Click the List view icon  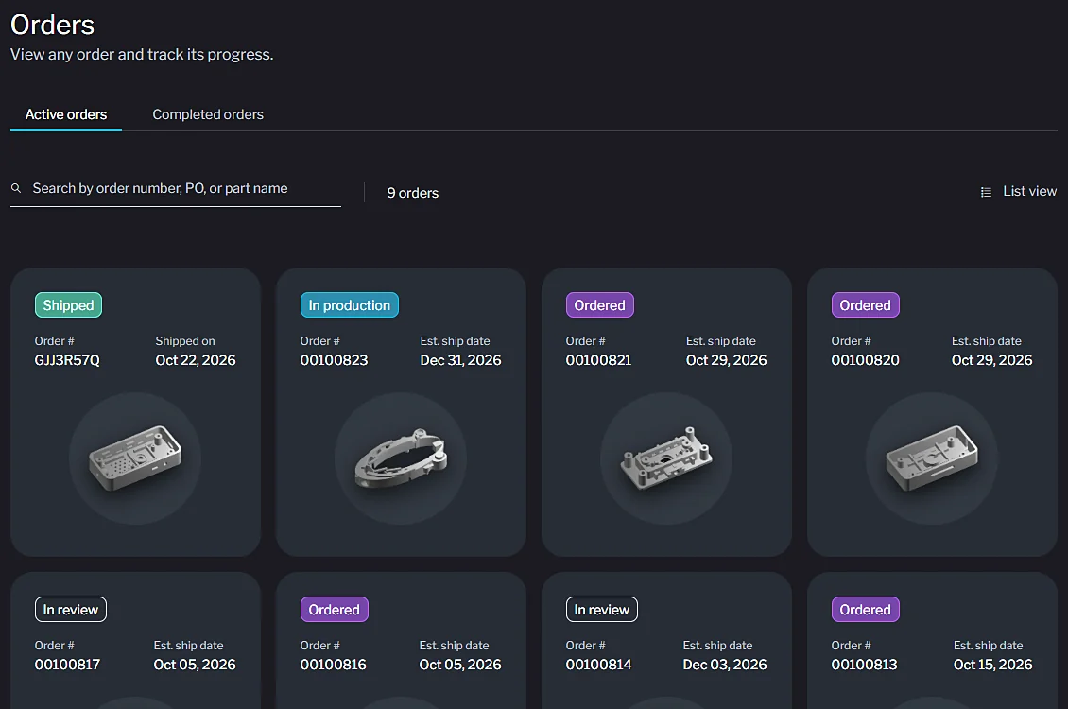[x=986, y=192]
